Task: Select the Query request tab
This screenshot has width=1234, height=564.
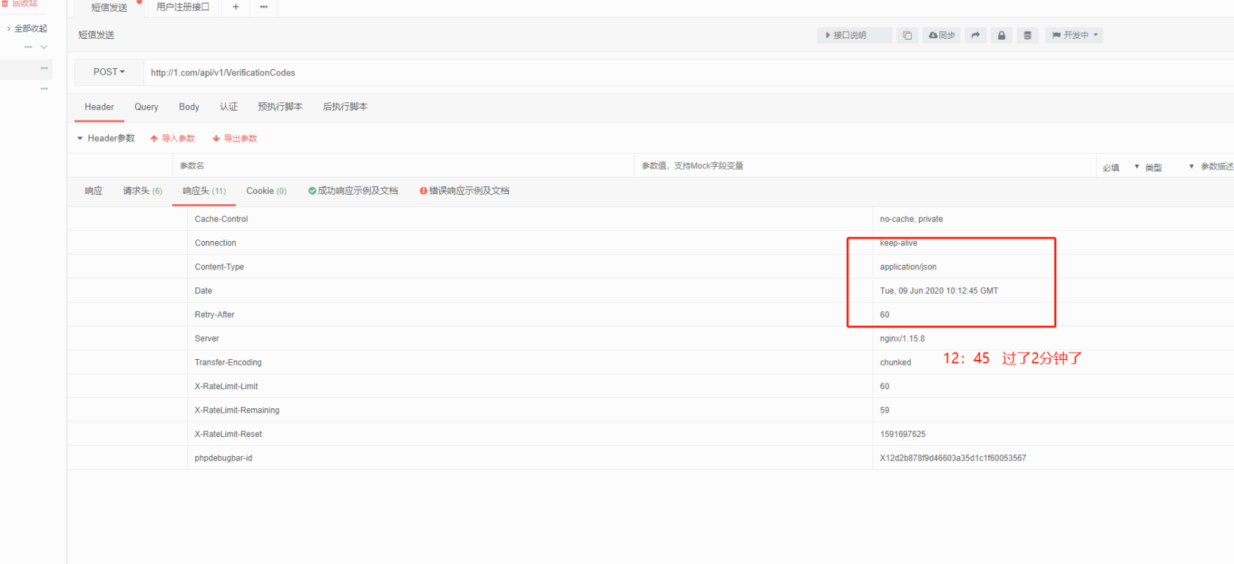Action: click(146, 107)
